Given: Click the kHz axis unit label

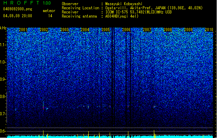Looking at the screenshot, I should point(3,28).
